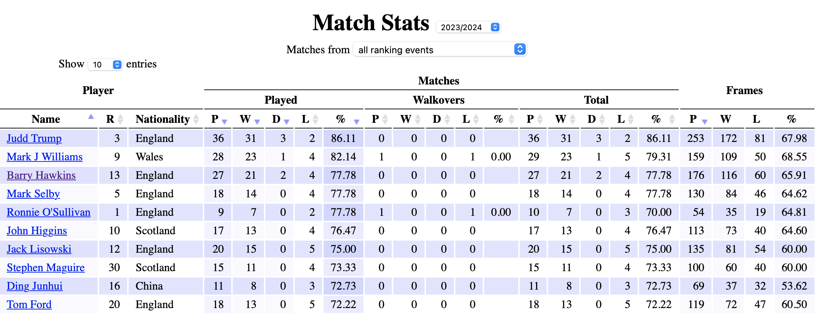Open the 2023/2024 season dropdown
Image resolution: width=817 pixels, height=318 pixels.
[x=468, y=27]
